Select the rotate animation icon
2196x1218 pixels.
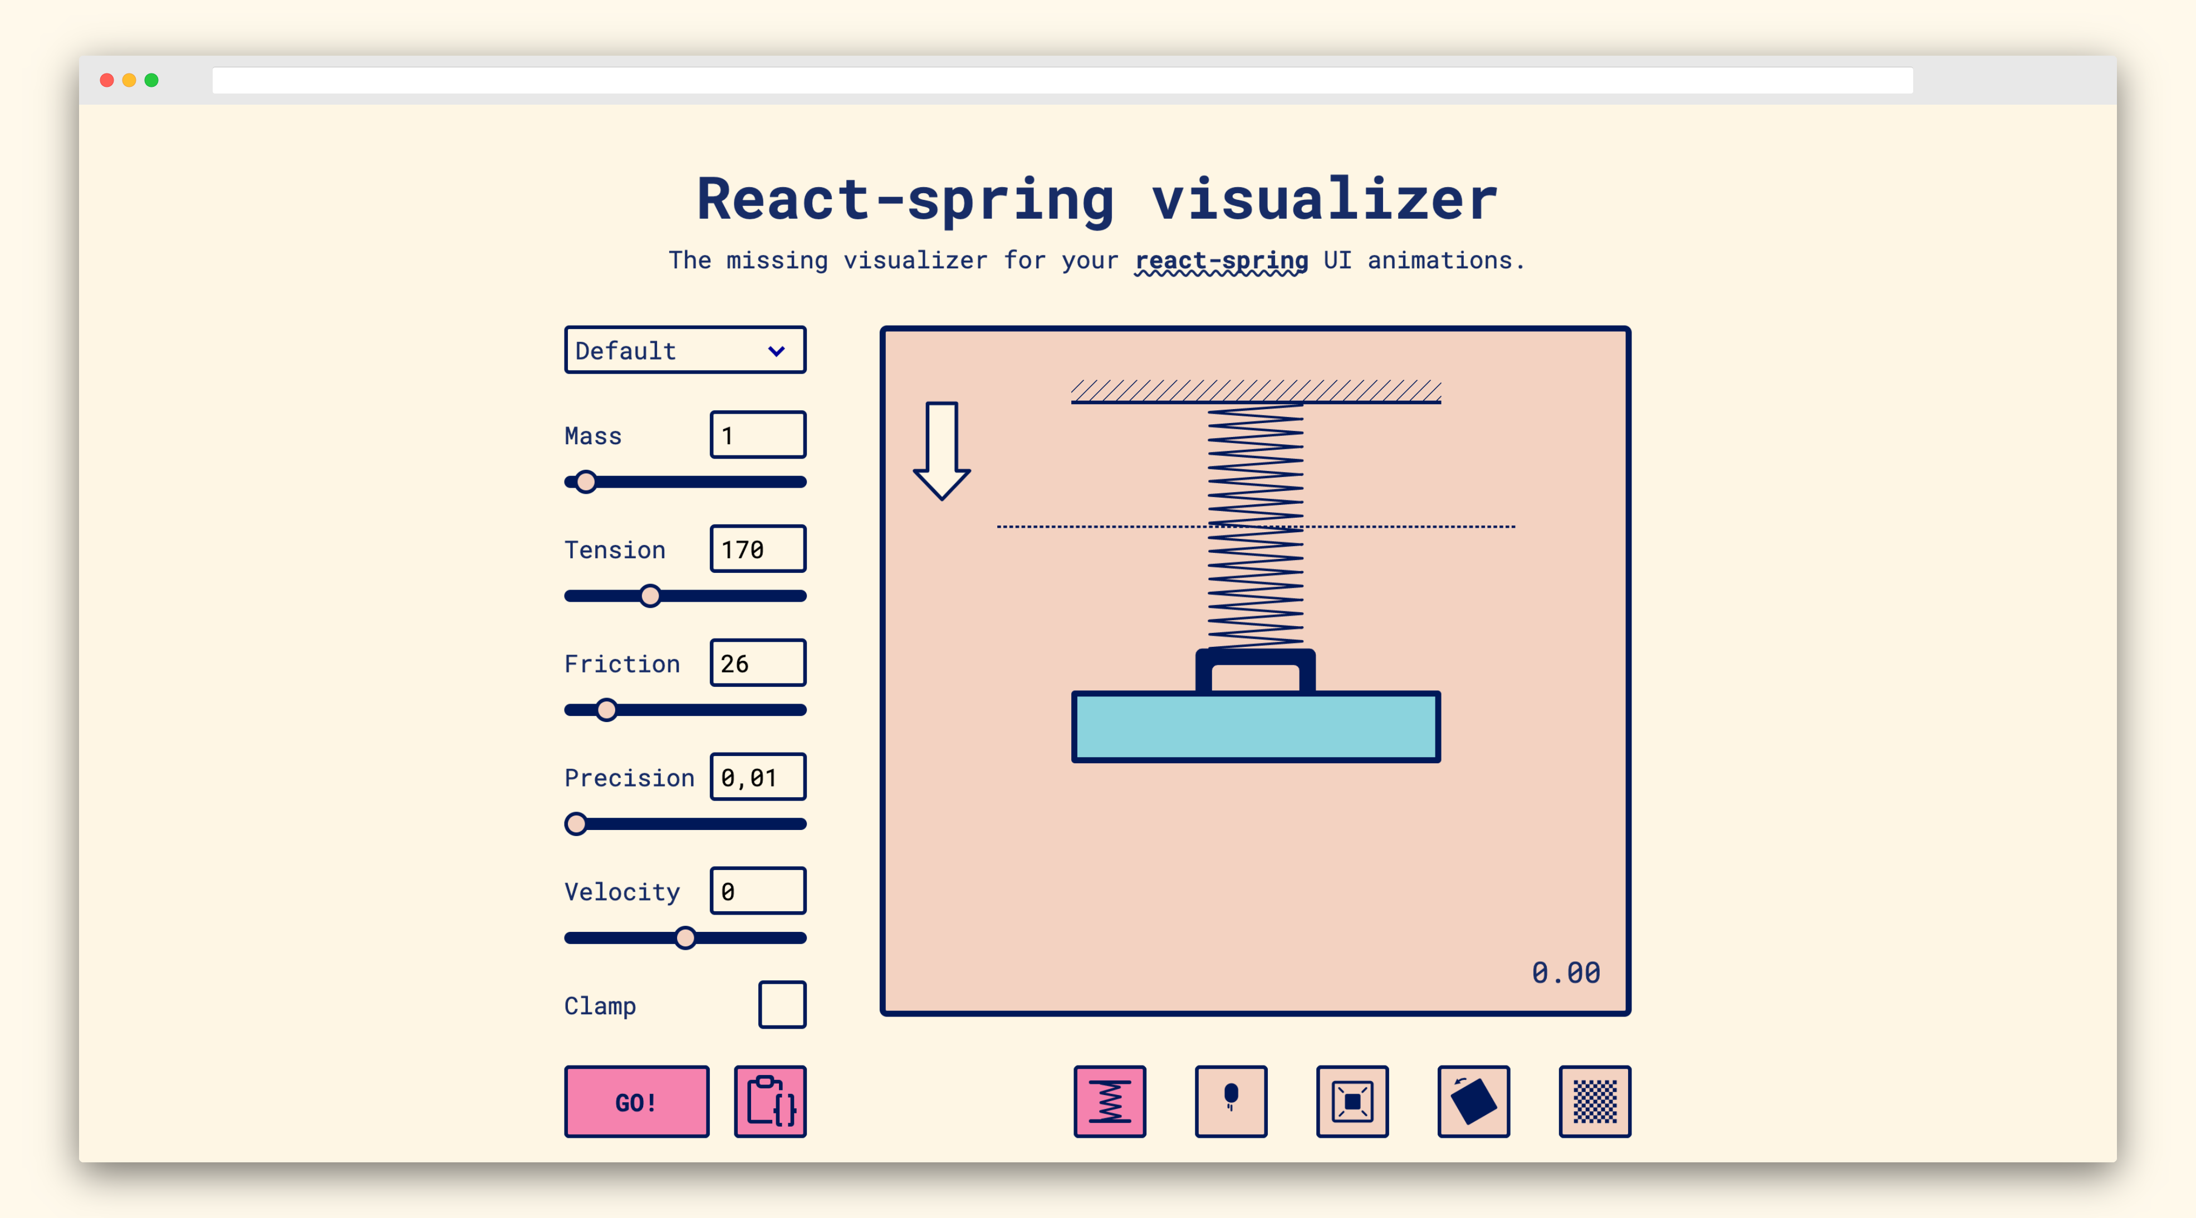pyautogui.click(x=1473, y=1101)
